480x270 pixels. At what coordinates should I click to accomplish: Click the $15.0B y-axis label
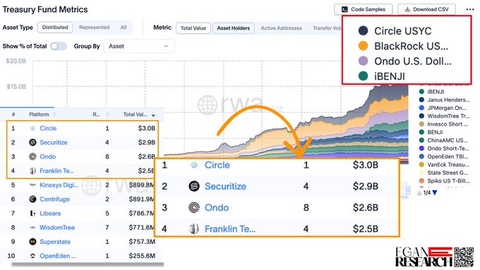pyautogui.click(x=16, y=87)
